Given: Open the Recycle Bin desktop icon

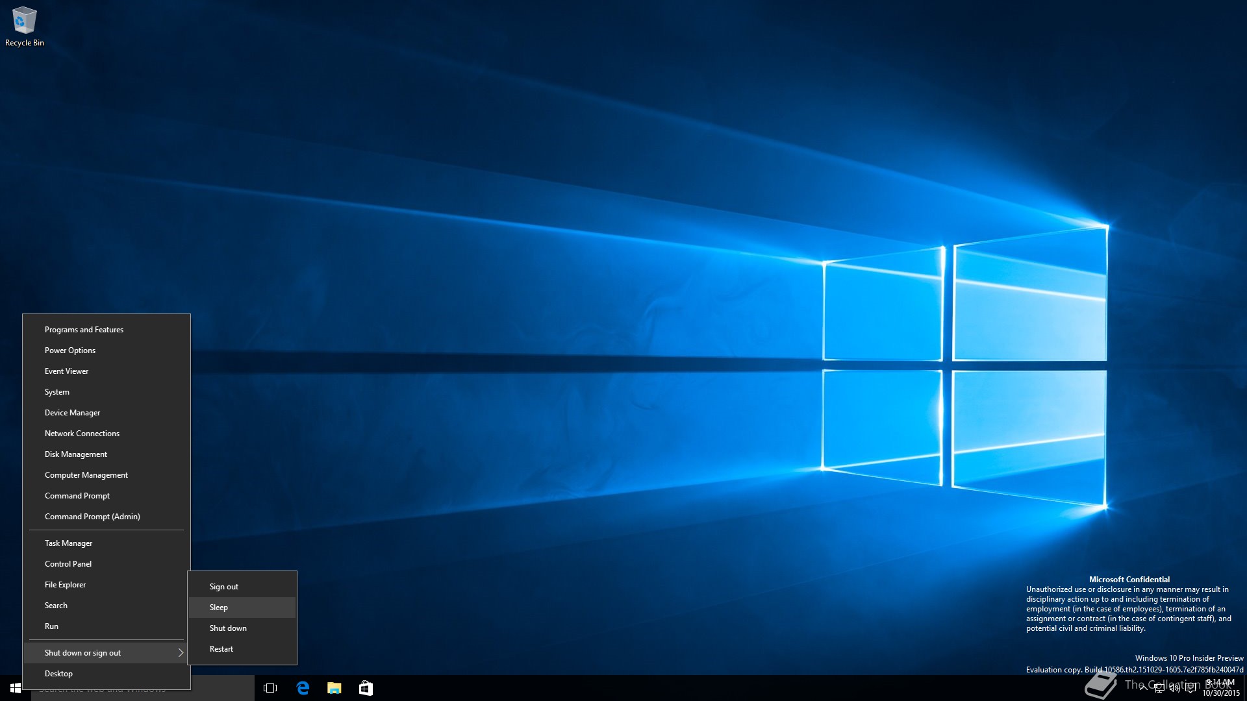Looking at the screenshot, I should click(24, 27).
